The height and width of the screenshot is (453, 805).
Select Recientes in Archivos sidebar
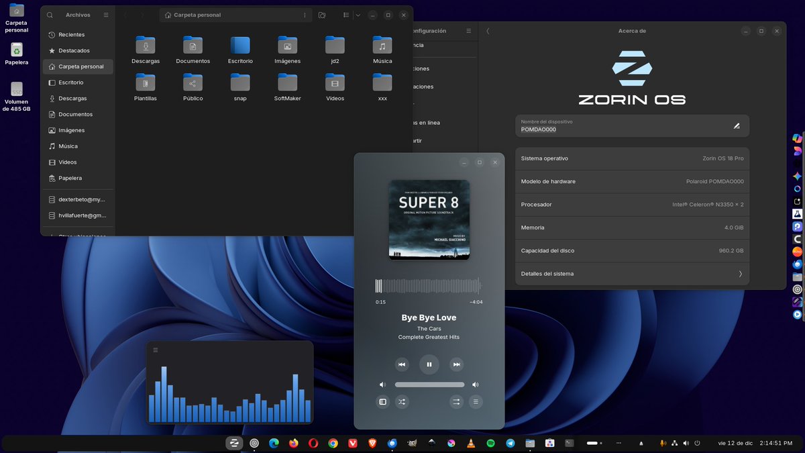tap(78, 35)
